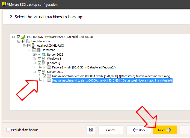Uncheck the 128,0 GB vmdk disk checkbox
Viewport: 190px width, 138px height.
44,76
